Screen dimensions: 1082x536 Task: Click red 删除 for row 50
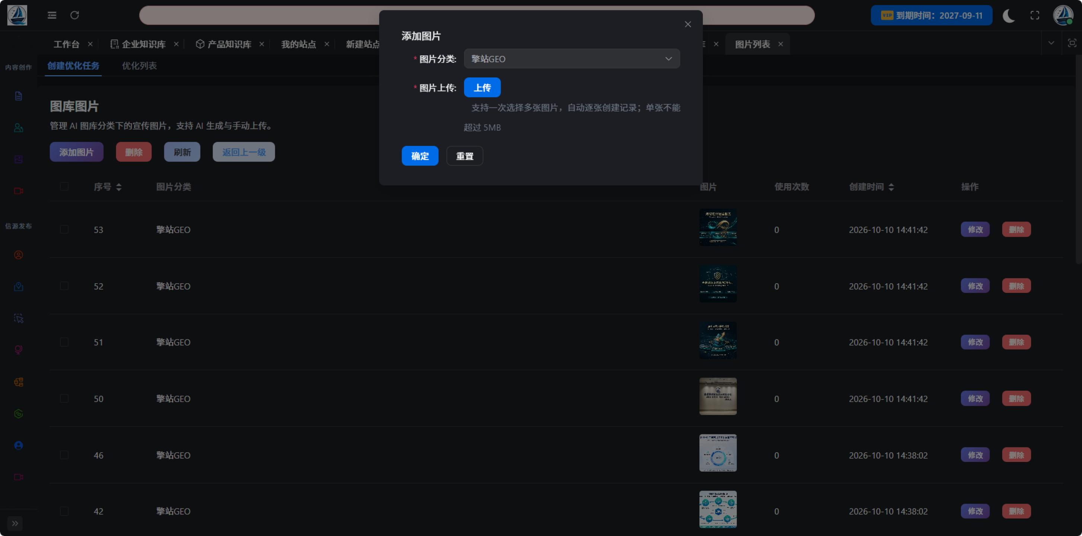click(1016, 399)
